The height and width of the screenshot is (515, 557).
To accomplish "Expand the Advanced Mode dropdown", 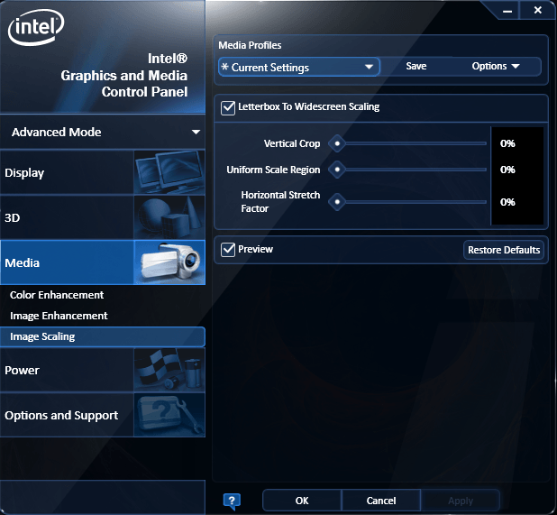I will (x=103, y=132).
